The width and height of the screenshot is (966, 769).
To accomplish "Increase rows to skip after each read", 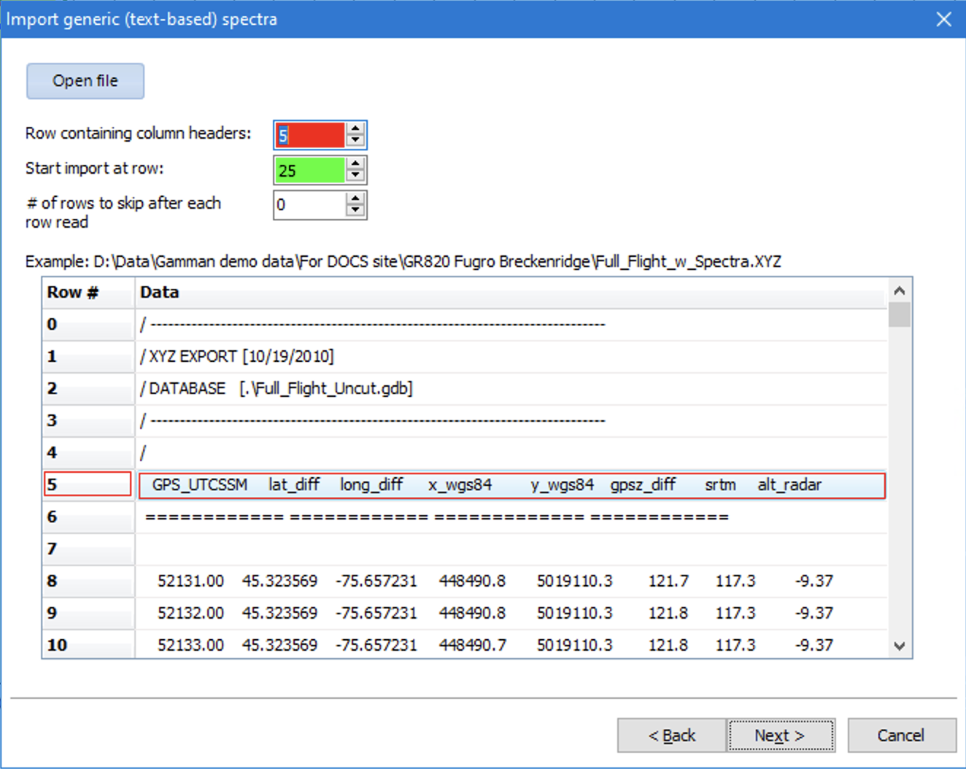I will 355,198.
